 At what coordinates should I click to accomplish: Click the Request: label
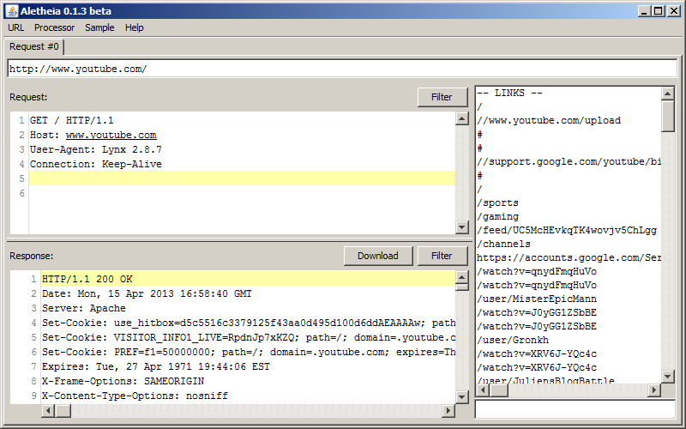[28, 97]
